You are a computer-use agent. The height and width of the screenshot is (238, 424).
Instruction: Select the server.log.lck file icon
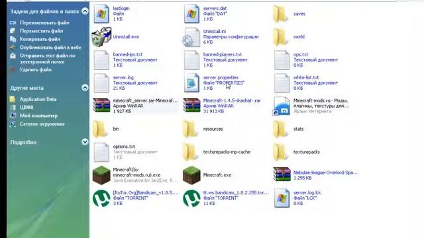point(282,198)
